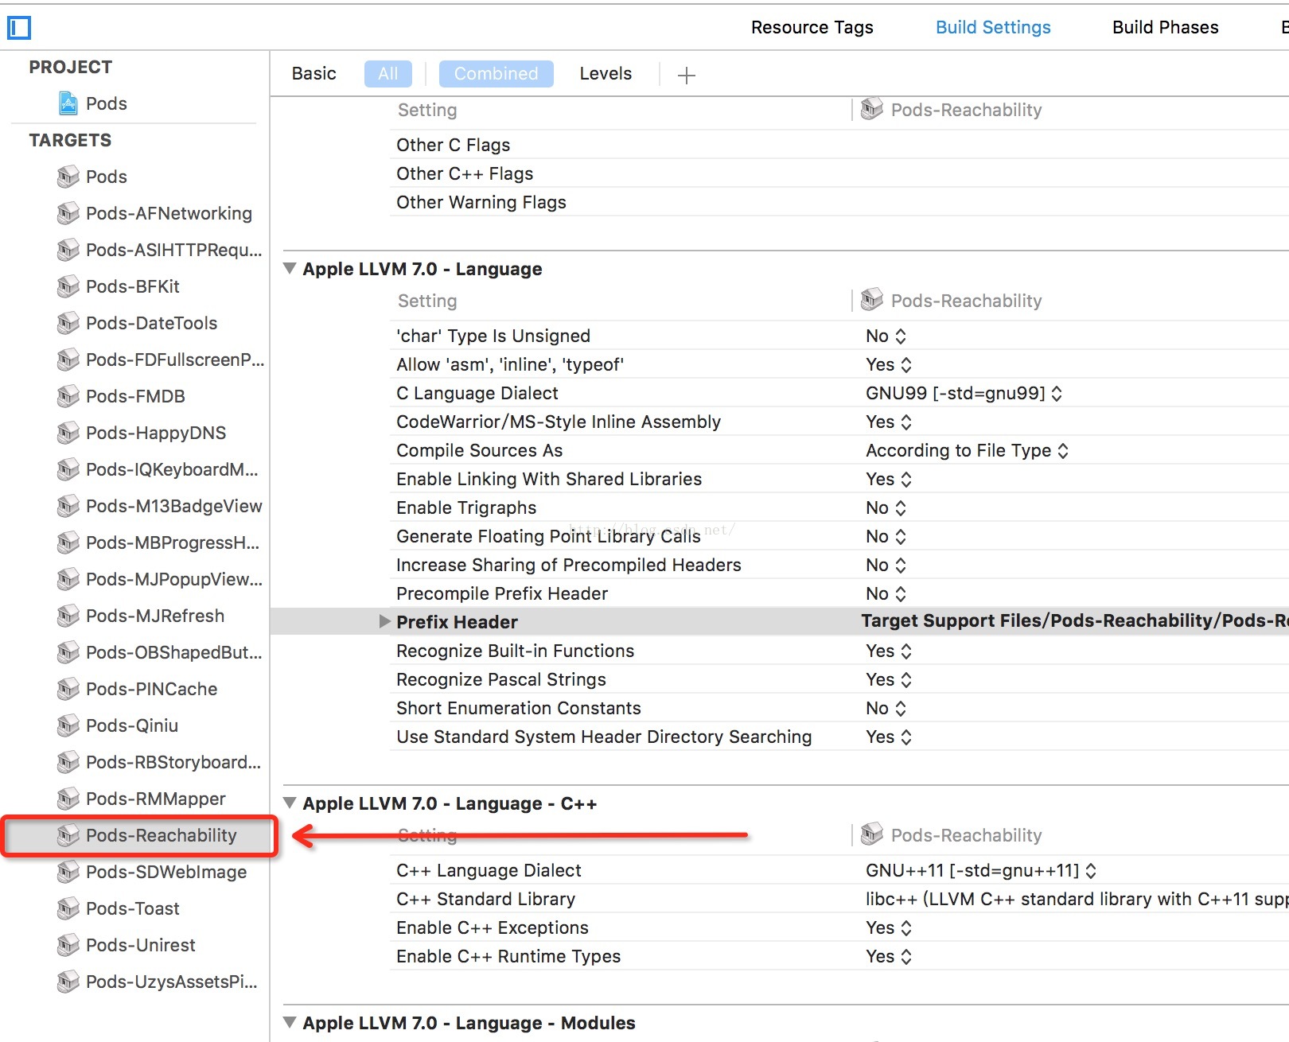The width and height of the screenshot is (1289, 1042).
Task: Select Increase Sharing of Precompiled Headers setting
Action: (569, 565)
